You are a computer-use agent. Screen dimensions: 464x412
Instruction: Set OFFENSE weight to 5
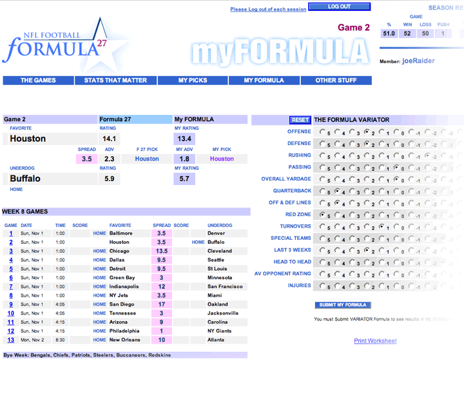coord(322,132)
